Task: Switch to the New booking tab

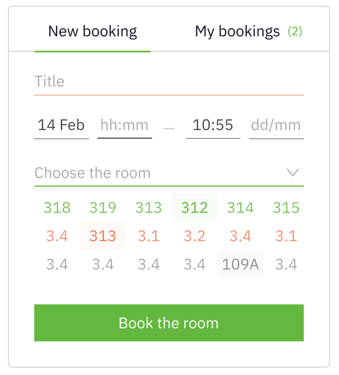Action: [x=93, y=32]
